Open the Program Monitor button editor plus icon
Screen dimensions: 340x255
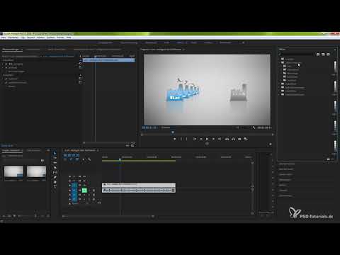pyautogui.click(x=271, y=144)
